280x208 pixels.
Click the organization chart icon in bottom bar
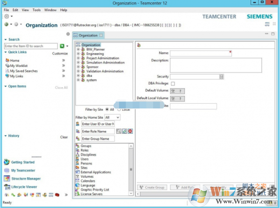coord(51,195)
